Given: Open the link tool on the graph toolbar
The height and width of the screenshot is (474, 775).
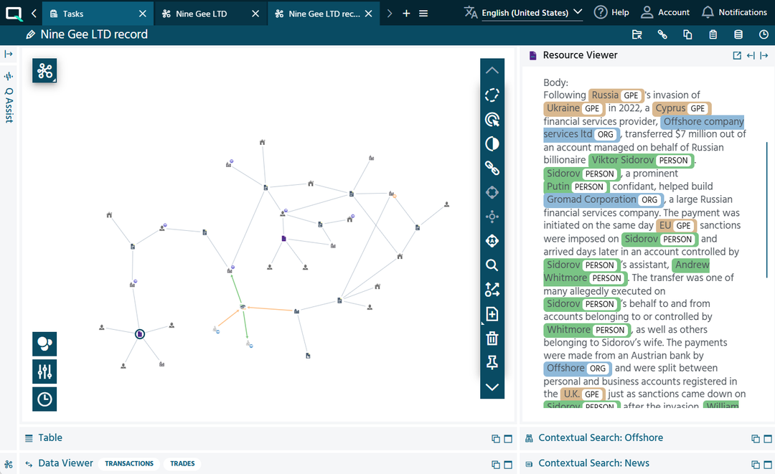Looking at the screenshot, I should click(492, 168).
